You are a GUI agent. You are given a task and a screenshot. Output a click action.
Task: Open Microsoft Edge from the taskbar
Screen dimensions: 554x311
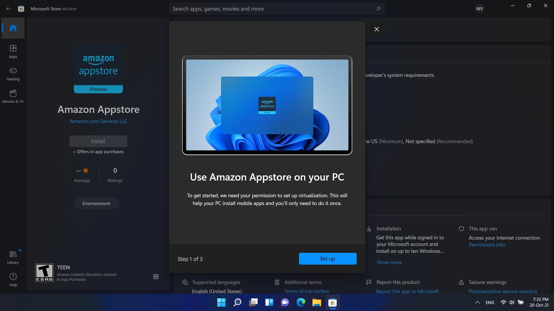point(301,302)
